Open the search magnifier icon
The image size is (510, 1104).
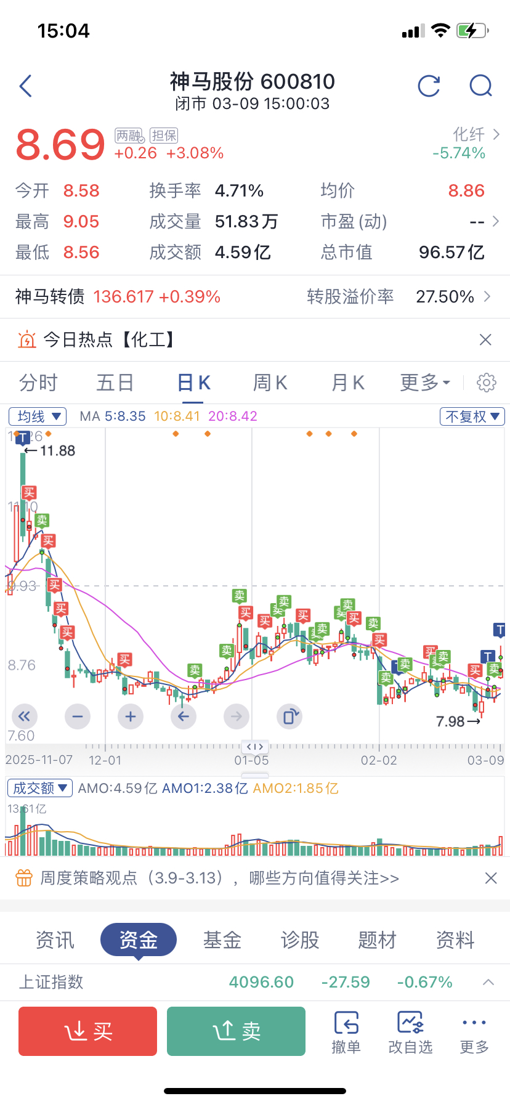[480, 86]
